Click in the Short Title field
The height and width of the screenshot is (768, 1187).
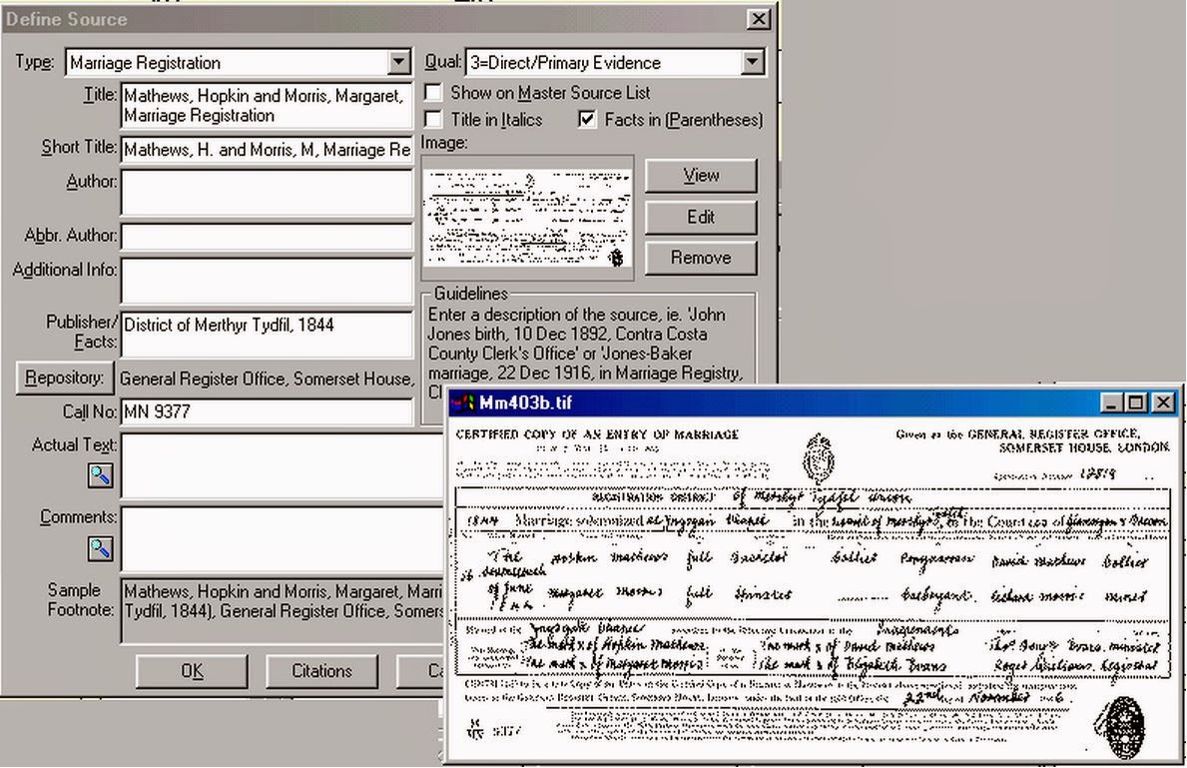[267, 149]
